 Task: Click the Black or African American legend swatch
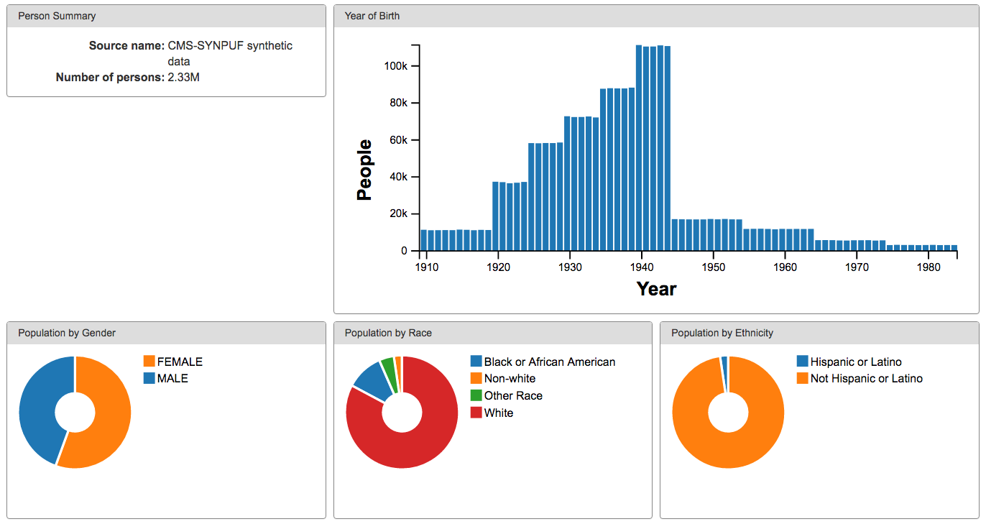click(476, 362)
